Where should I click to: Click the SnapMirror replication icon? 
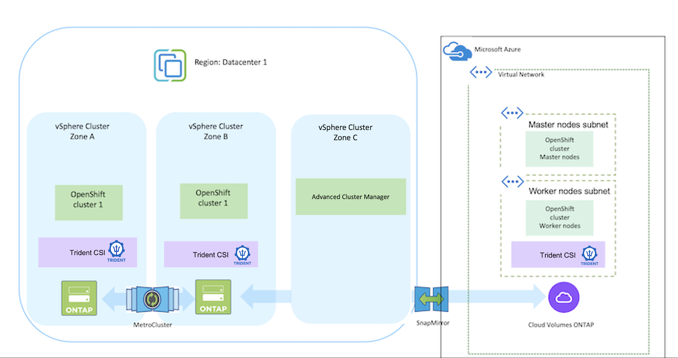coord(431,299)
